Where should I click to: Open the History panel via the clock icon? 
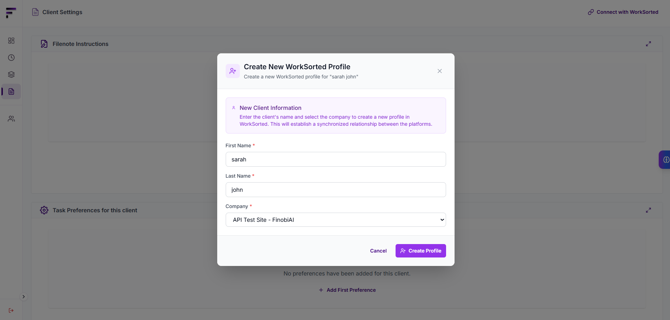point(11,58)
